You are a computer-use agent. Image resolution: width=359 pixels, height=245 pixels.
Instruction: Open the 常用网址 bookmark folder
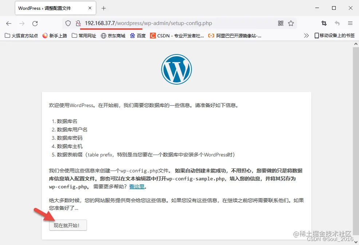[x=84, y=36]
